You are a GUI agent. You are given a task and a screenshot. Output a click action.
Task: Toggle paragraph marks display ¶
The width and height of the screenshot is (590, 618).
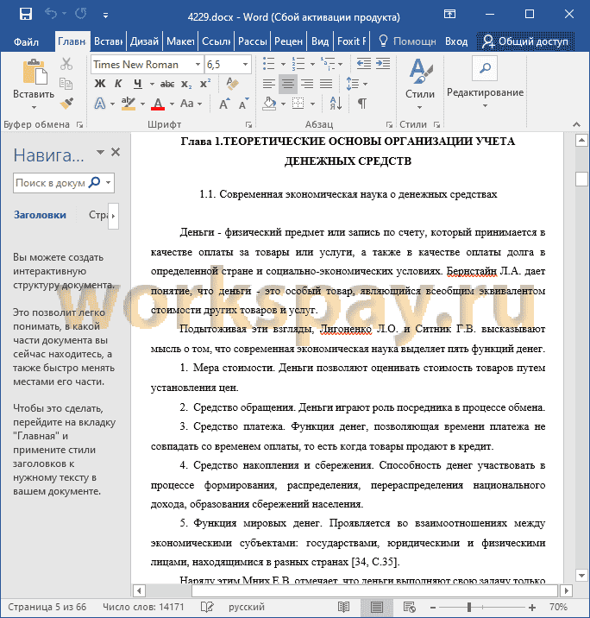[x=362, y=104]
